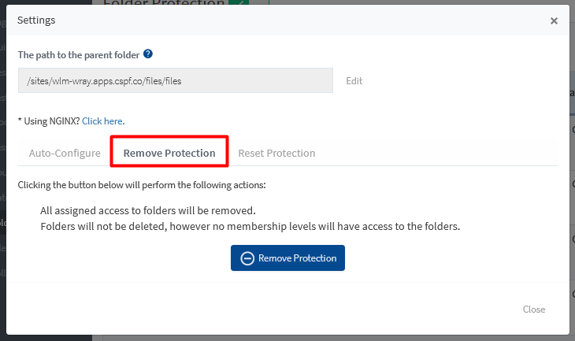The width and height of the screenshot is (575, 341).
Task: Click the 'Clicking the button below' description line
Action: click(x=142, y=185)
